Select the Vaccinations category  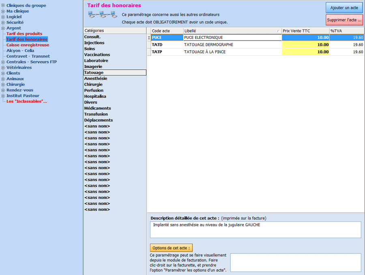(97, 55)
